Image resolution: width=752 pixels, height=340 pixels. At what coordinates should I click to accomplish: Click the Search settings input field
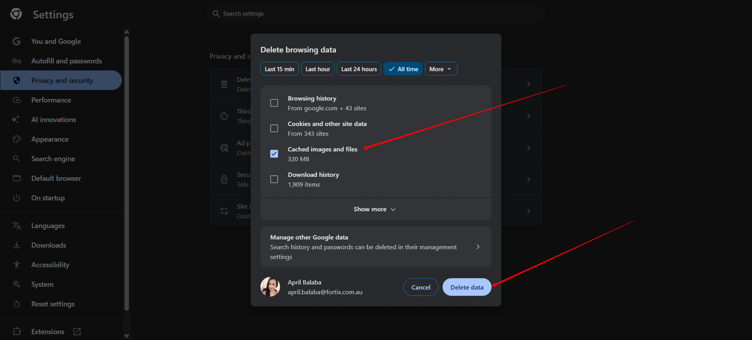coord(376,14)
